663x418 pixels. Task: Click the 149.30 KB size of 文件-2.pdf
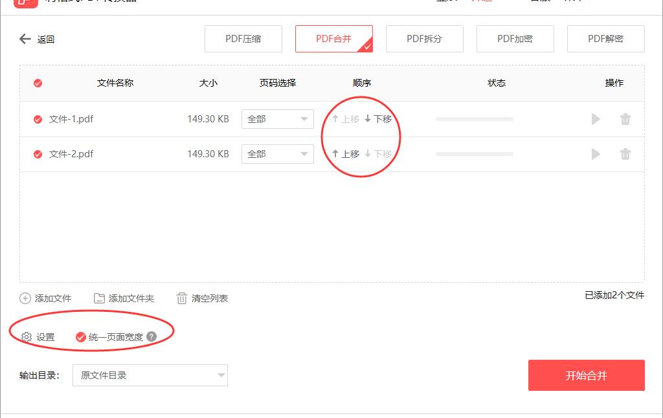tap(208, 154)
